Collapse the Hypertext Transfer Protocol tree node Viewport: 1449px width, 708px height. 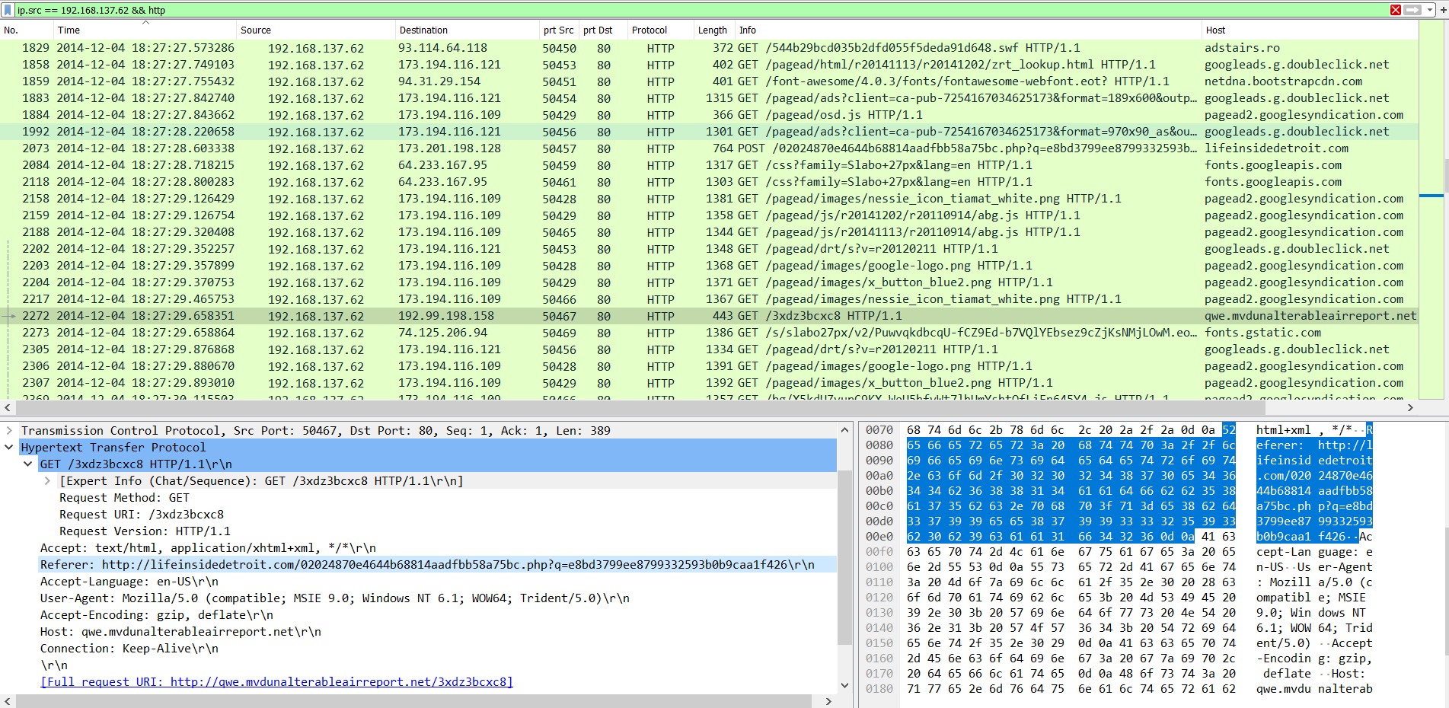coord(9,448)
